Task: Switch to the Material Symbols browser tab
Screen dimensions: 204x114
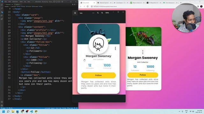Action: pyautogui.click(x=104, y=3)
